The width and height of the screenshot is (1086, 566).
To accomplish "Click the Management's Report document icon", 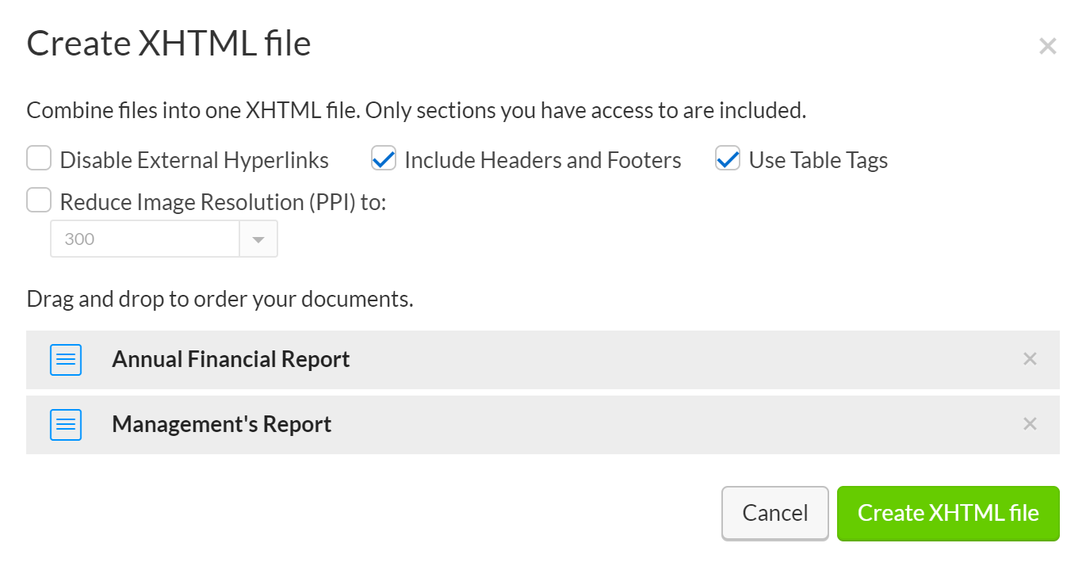I will point(66,424).
